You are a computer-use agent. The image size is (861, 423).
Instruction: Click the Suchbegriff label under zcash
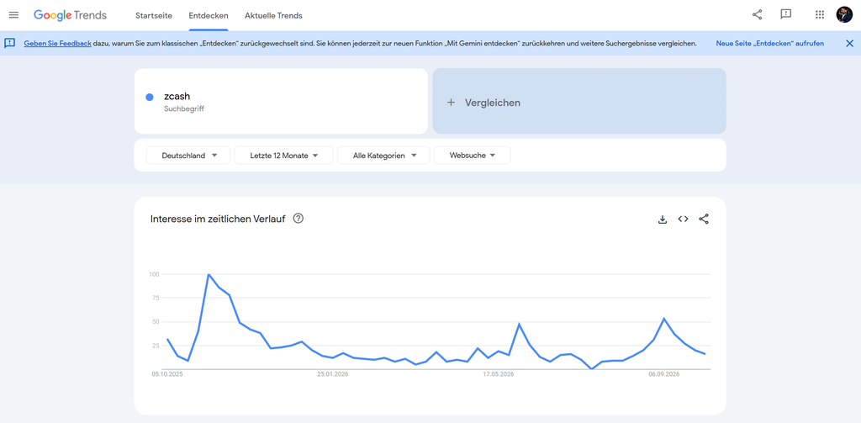[x=184, y=108]
